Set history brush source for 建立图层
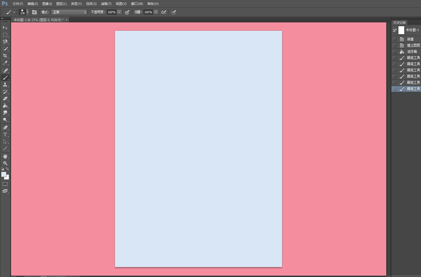 [395, 45]
